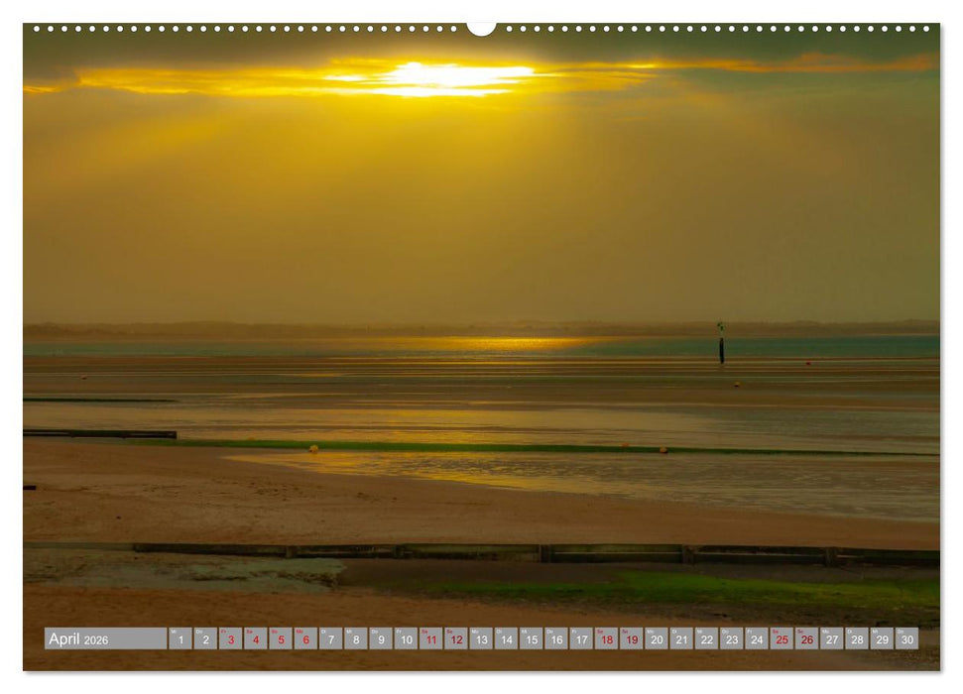The image size is (963, 694).
Task: Select the red Sunday 19 cell
Action: point(631,639)
